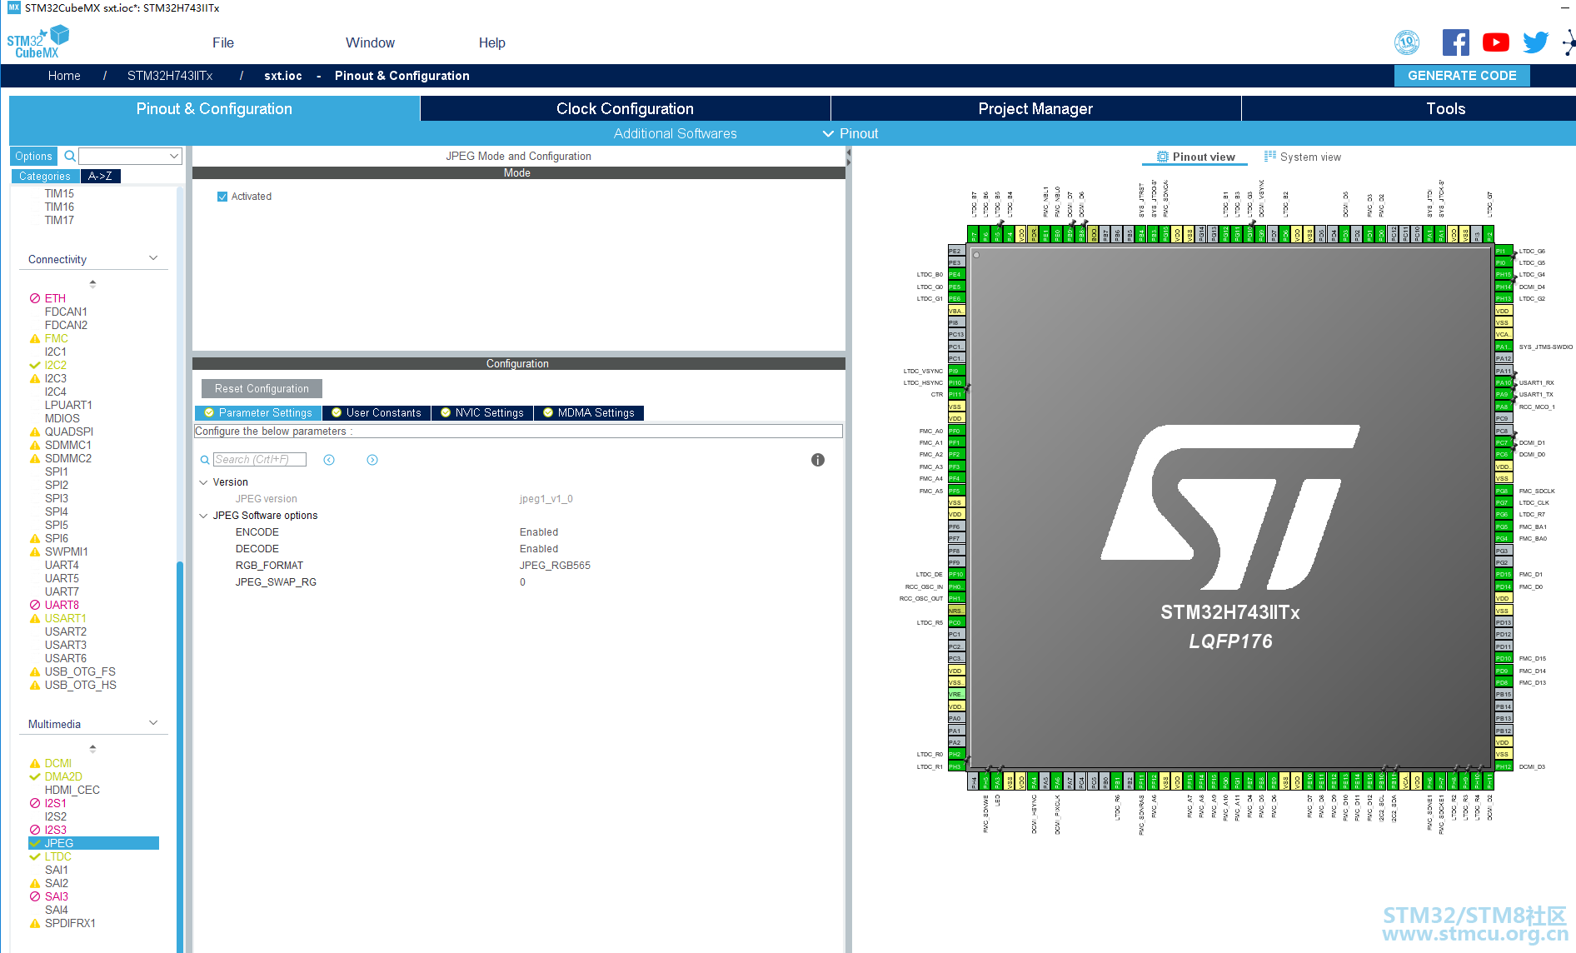Switch to Project Manager tab

(x=1035, y=108)
